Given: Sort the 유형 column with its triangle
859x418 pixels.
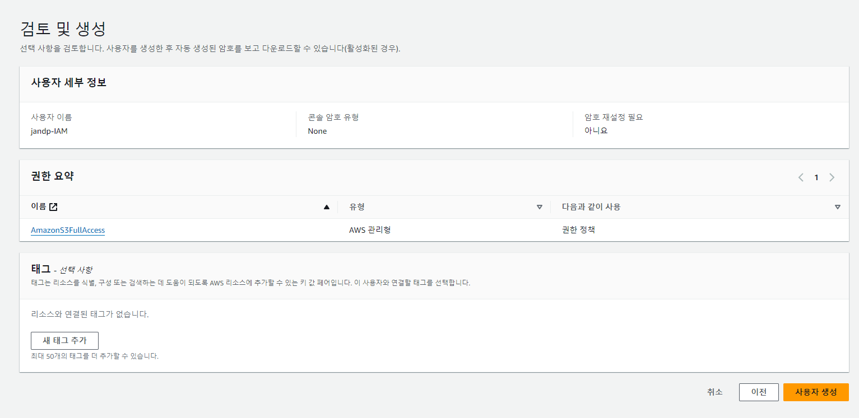Looking at the screenshot, I should [540, 207].
